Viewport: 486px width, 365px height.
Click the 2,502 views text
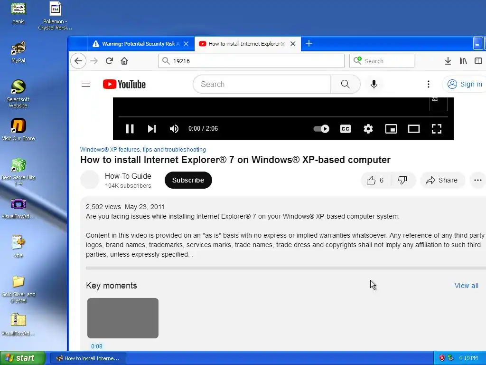click(x=103, y=207)
